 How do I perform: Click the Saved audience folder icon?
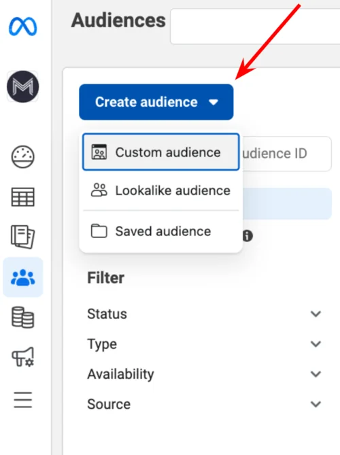99,231
